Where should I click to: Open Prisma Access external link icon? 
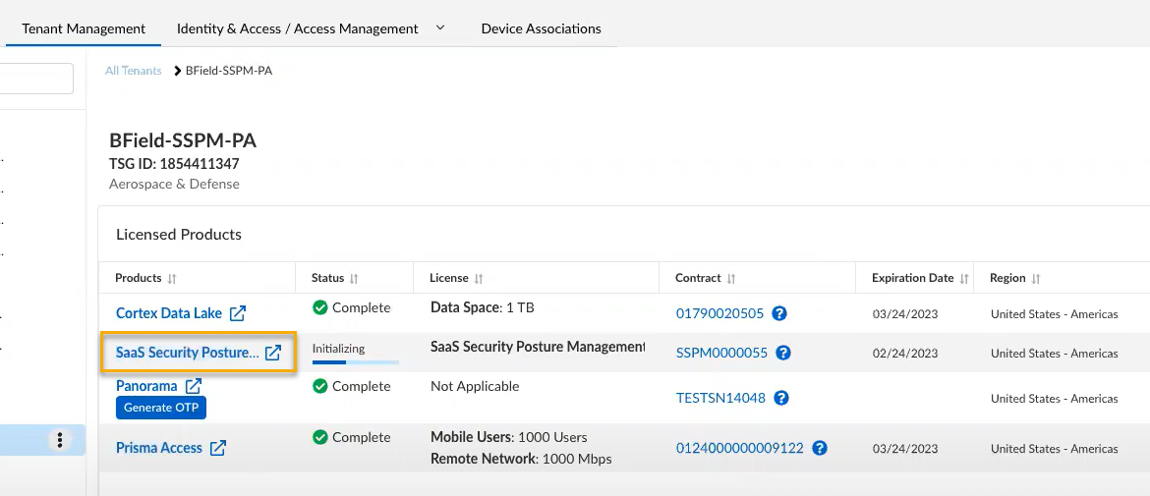[218, 448]
